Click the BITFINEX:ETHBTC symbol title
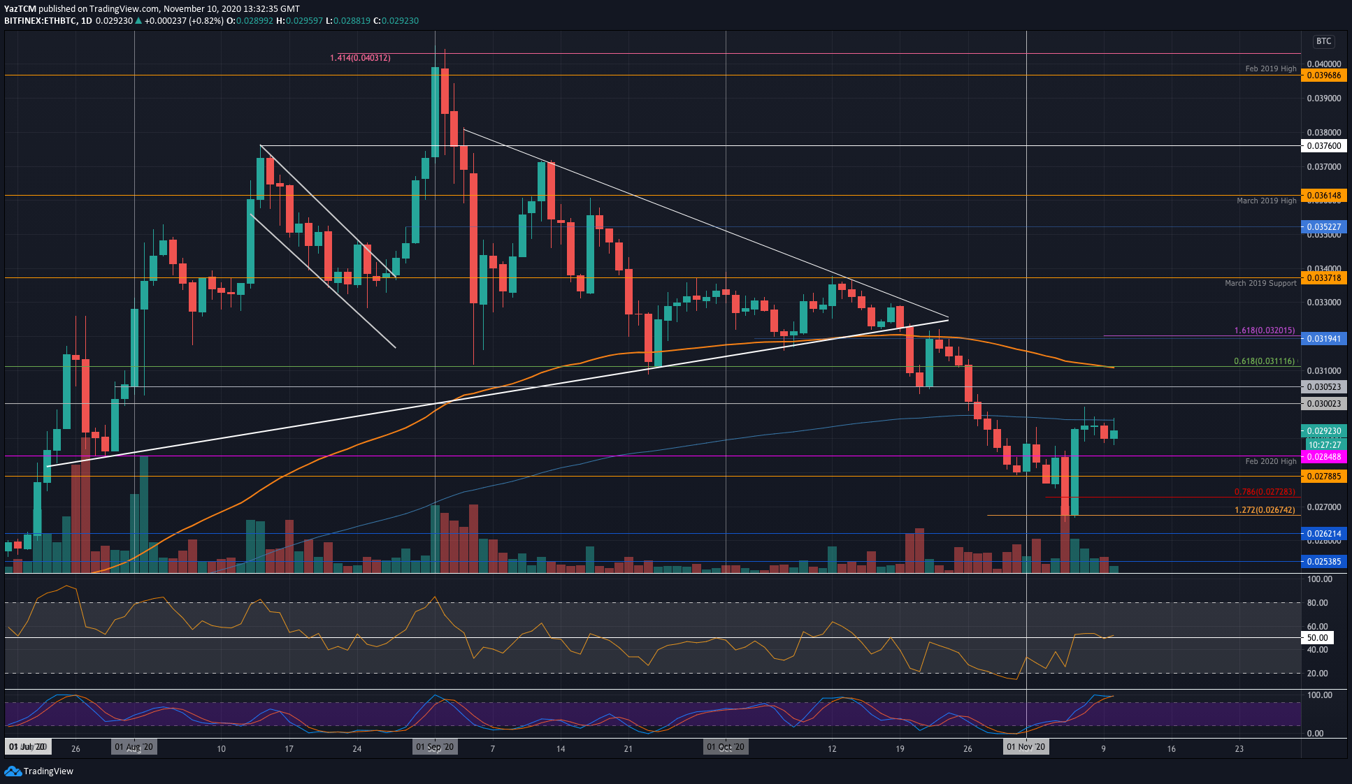The image size is (1352, 784). tap(40, 21)
